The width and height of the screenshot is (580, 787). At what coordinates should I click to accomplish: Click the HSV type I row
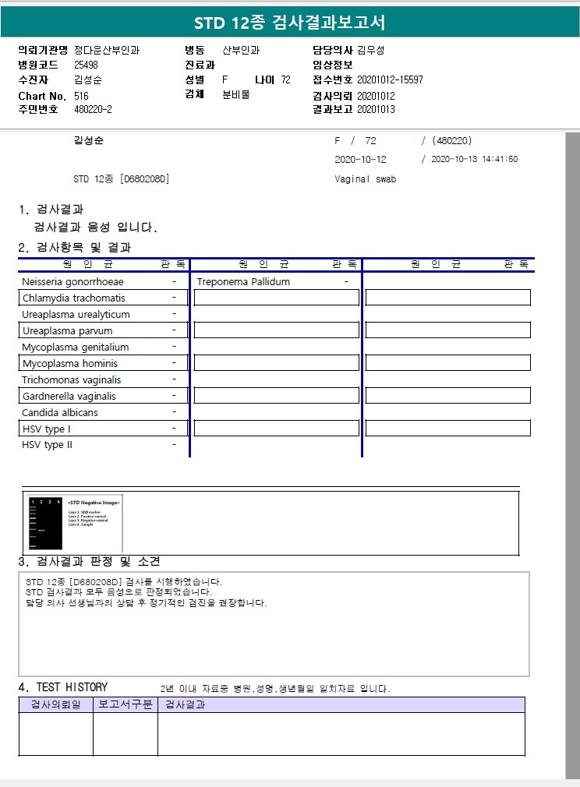[103, 428]
